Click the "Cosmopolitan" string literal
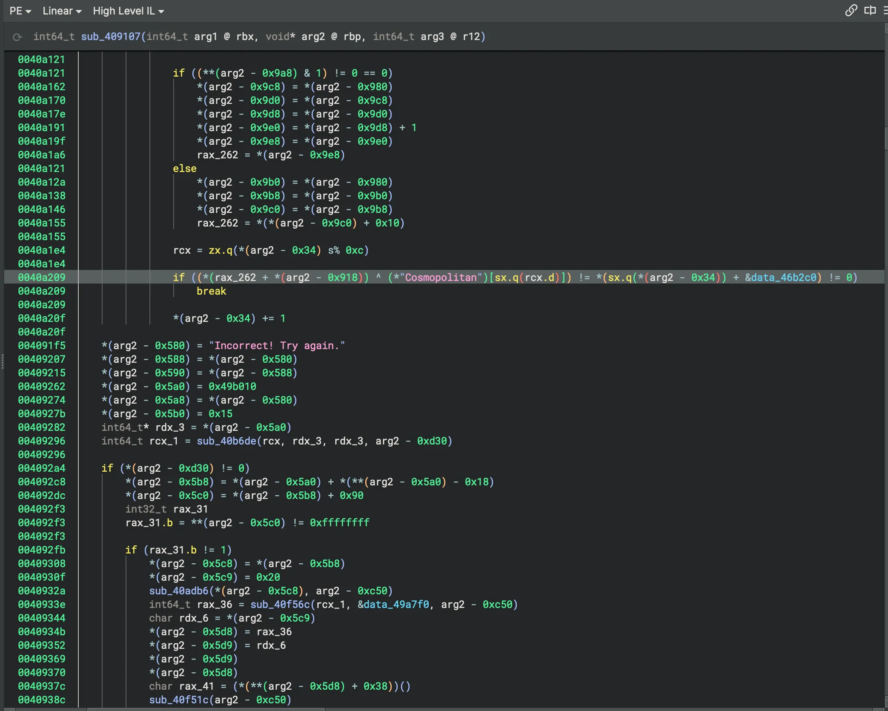 pyautogui.click(x=441, y=278)
